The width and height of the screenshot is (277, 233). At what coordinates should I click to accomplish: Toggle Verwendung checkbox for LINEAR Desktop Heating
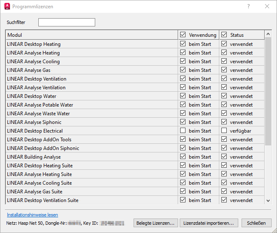click(x=183, y=43)
